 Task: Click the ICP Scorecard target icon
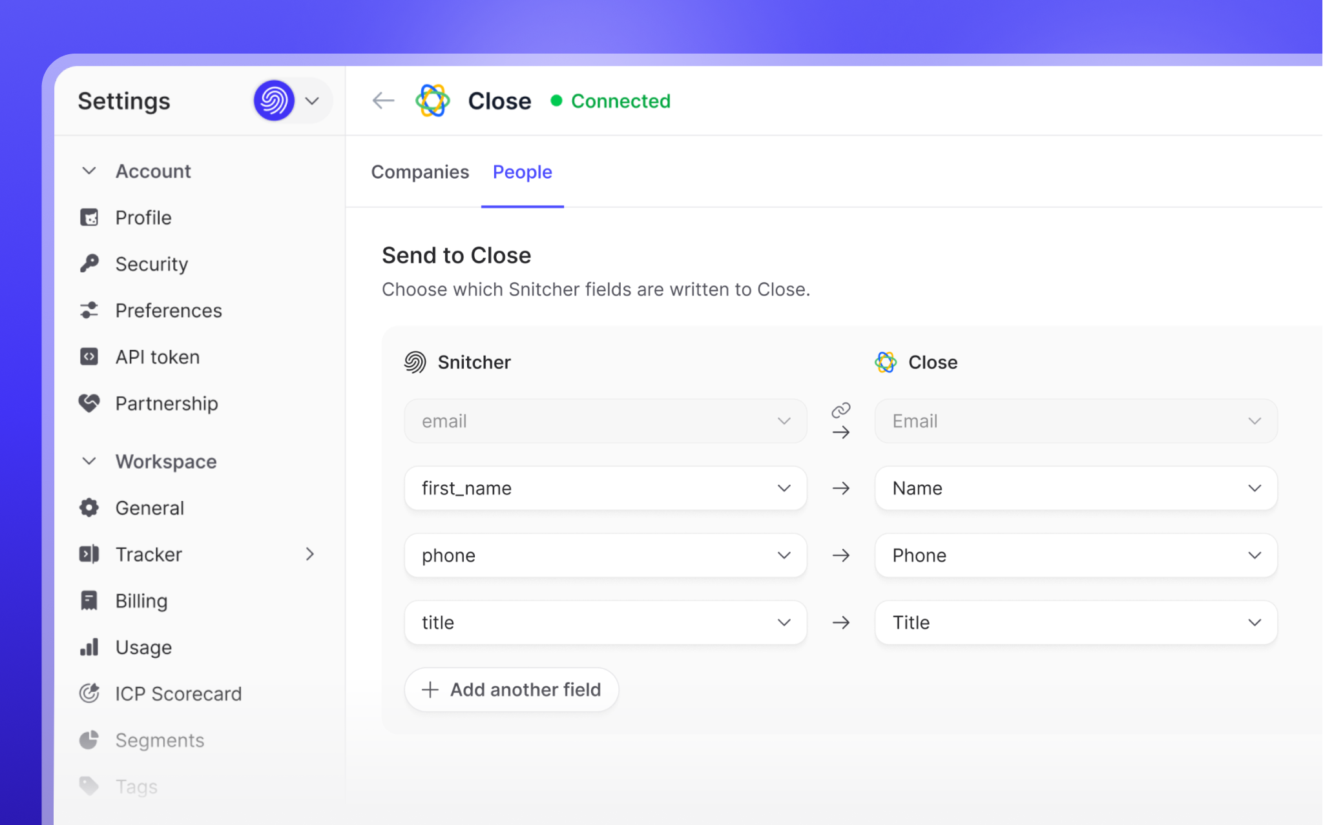coord(89,693)
